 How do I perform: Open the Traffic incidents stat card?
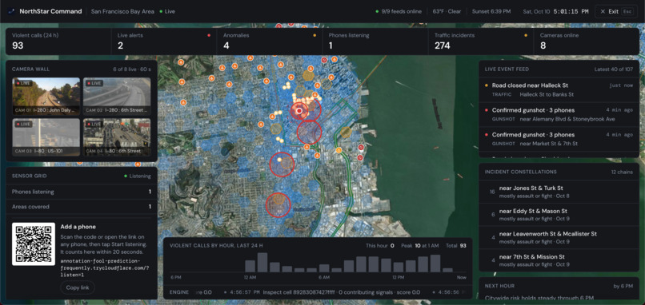click(481, 41)
